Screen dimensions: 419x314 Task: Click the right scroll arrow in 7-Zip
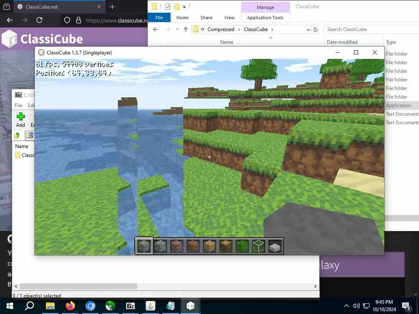pos(315,286)
